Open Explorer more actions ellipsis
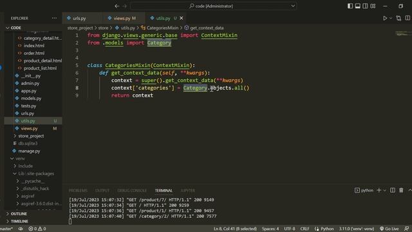This screenshot has width=412, height=232. (x=54, y=18)
